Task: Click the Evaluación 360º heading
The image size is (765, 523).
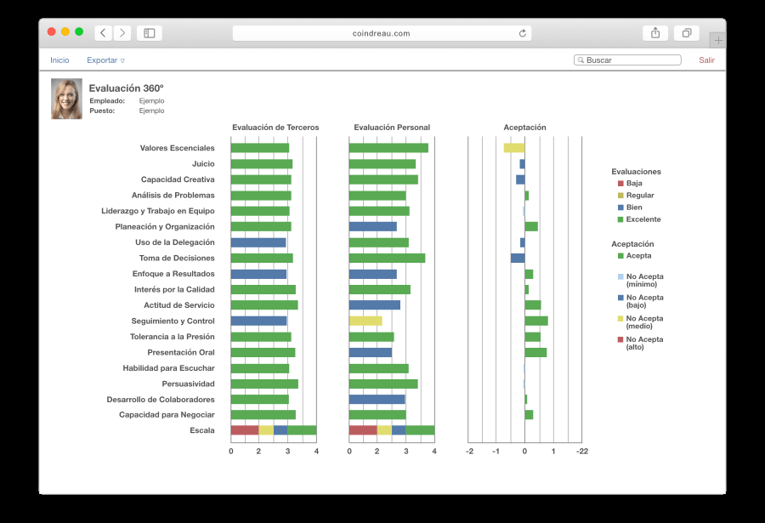Action: click(x=126, y=88)
